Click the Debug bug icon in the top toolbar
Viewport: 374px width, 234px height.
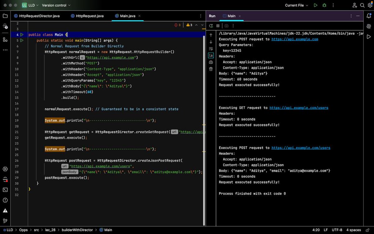(x=324, y=5)
